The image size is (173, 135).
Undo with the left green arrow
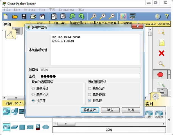point(72,16)
